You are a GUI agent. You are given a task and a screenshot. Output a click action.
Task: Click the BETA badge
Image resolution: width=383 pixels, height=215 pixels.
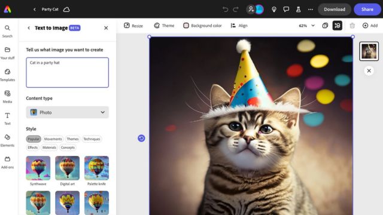(75, 28)
